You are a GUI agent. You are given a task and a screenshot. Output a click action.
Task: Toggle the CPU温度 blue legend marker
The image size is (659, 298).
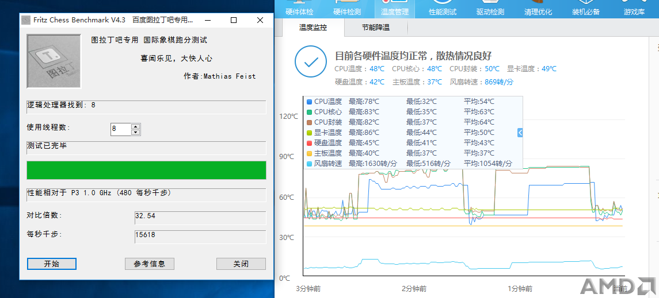coord(310,102)
